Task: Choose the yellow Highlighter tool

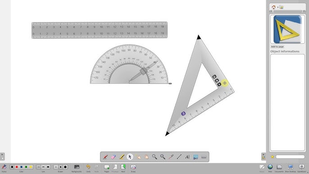Action: (122, 157)
